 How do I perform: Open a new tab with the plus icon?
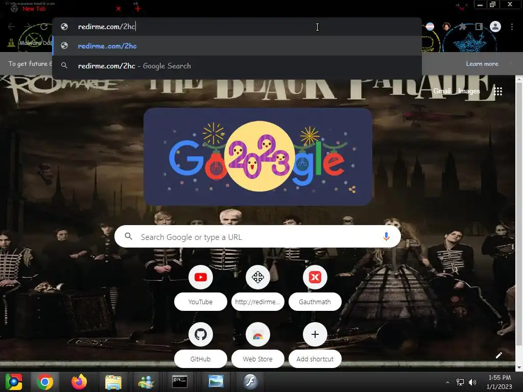pyautogui.click(x=137, y=9)
